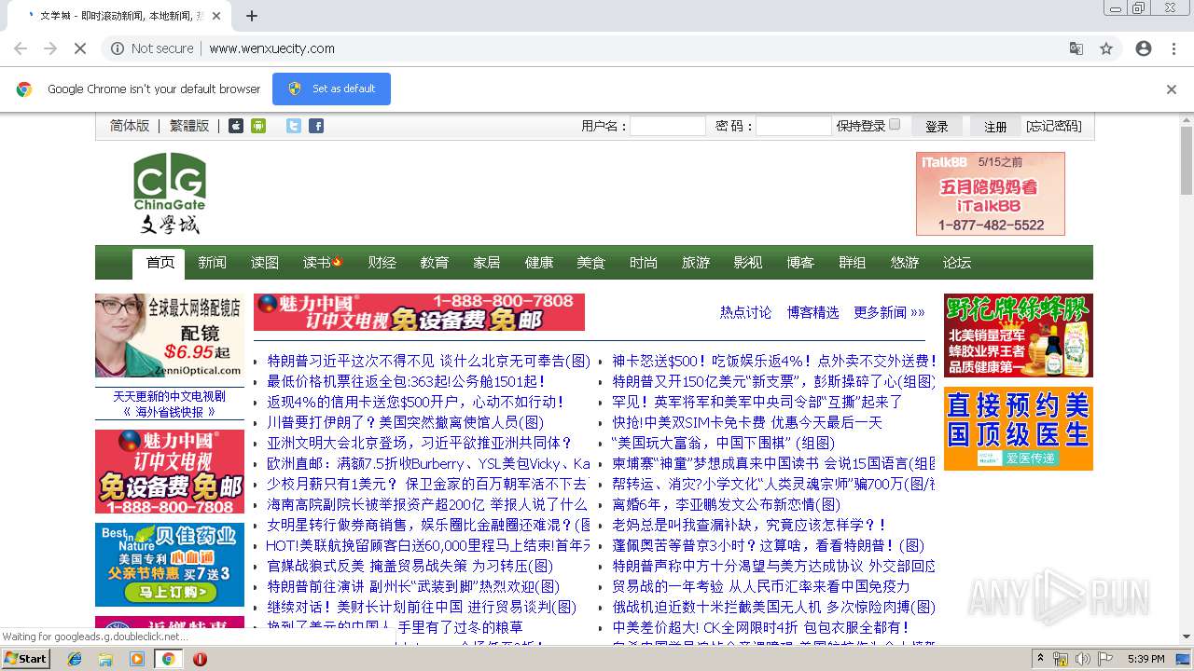The height and width of the screenshot is (671, 1194).
Task: Open the Chrome three-dot menu
Action: tap(1173, 48)
